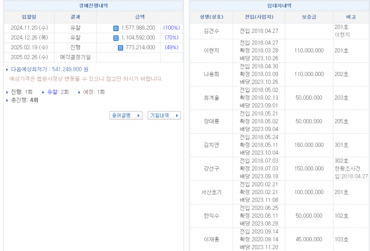Click the 매각결정기일 result cell
Viewport: 370px width, 251px height.
75,57
